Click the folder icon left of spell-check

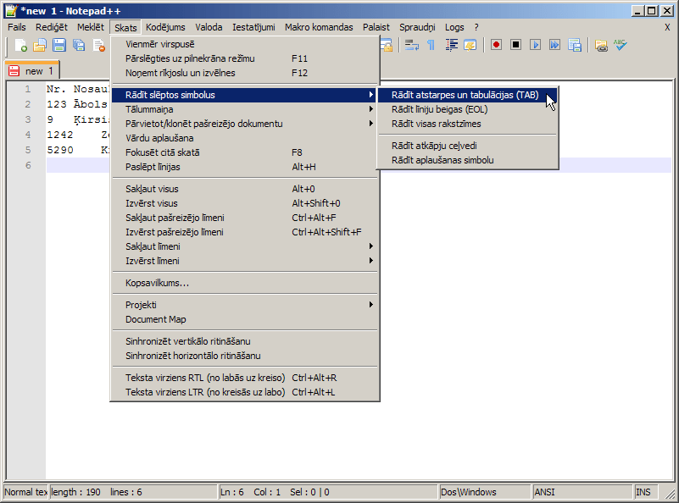pyautogui.click(x=601, y=45)
